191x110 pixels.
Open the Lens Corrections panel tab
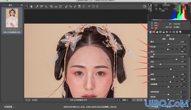(x=167, y=32)
